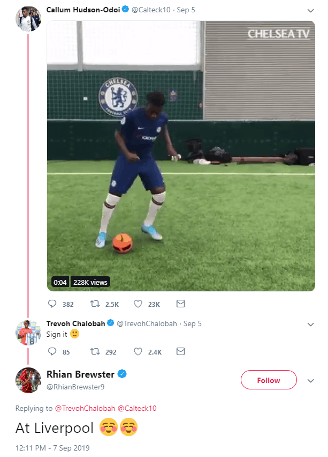Retweet Callum Hudson-Odoi's video tweet
This screenshot has width=328, height=457.
[95, 304]
